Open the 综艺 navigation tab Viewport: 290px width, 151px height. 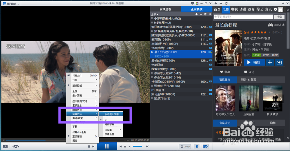[260, 9]
